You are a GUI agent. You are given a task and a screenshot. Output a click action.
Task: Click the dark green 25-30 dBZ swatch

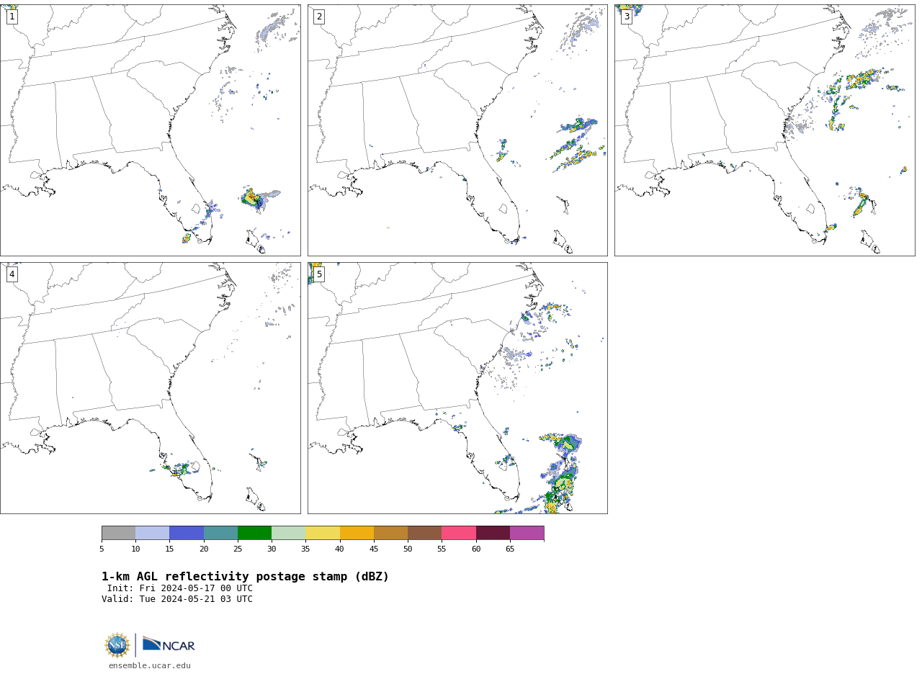[254, 533]
